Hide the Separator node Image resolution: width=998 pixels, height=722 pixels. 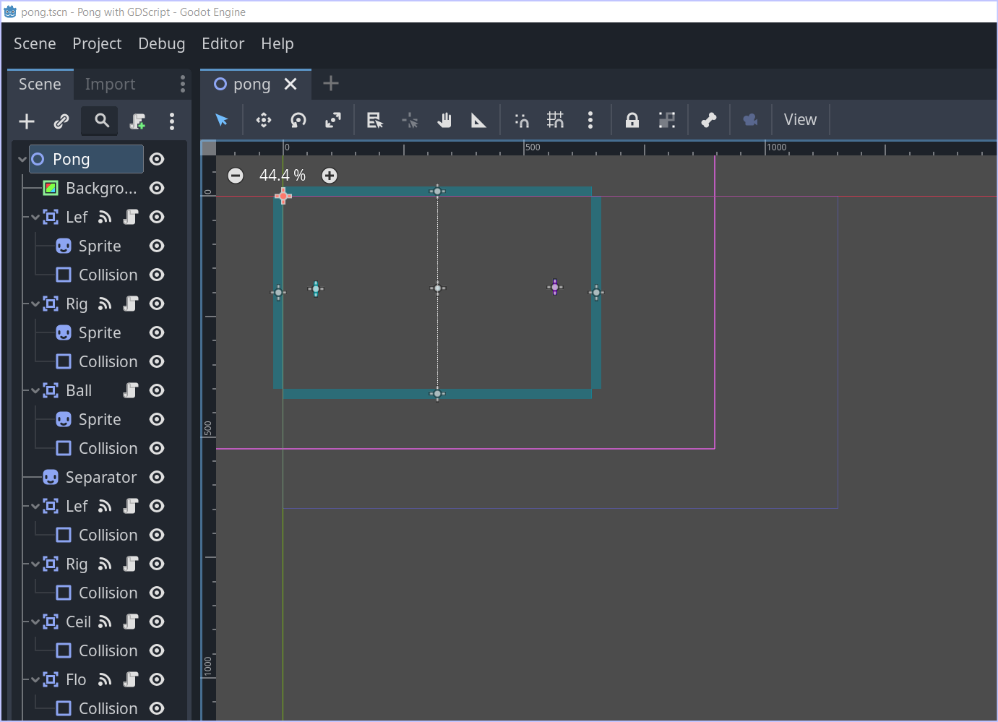pos(156,477)
